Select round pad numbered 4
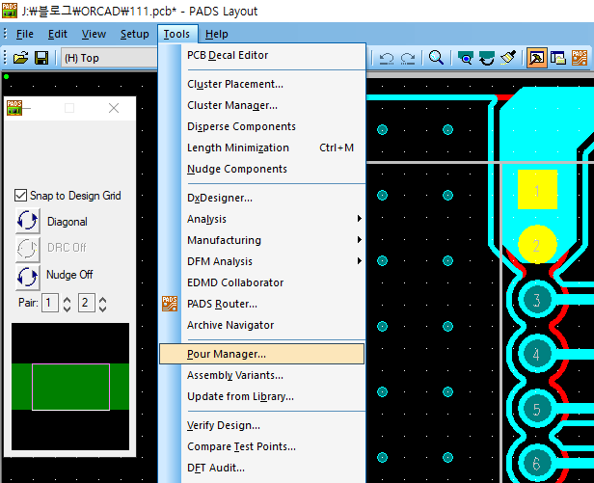Screen dimensions: 594x483 tap(537, 355)
